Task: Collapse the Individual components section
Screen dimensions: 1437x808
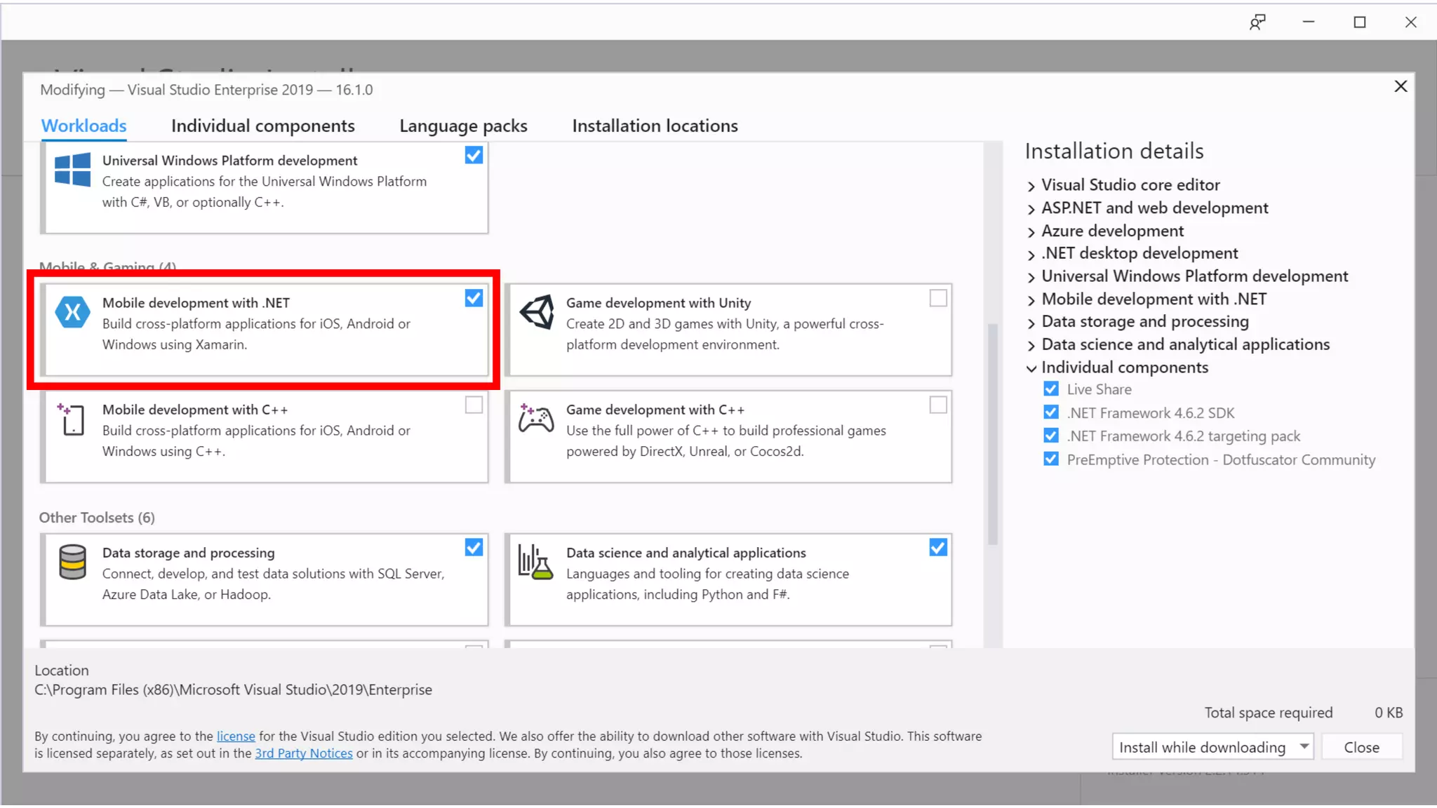Action: [x=1031, y=368]
